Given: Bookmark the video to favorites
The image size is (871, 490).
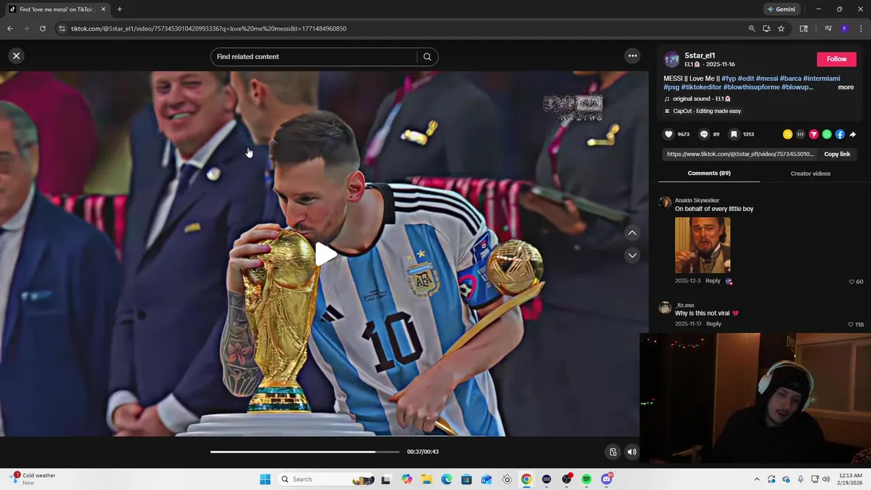Looking at the screenshot, I should (734, 134).
